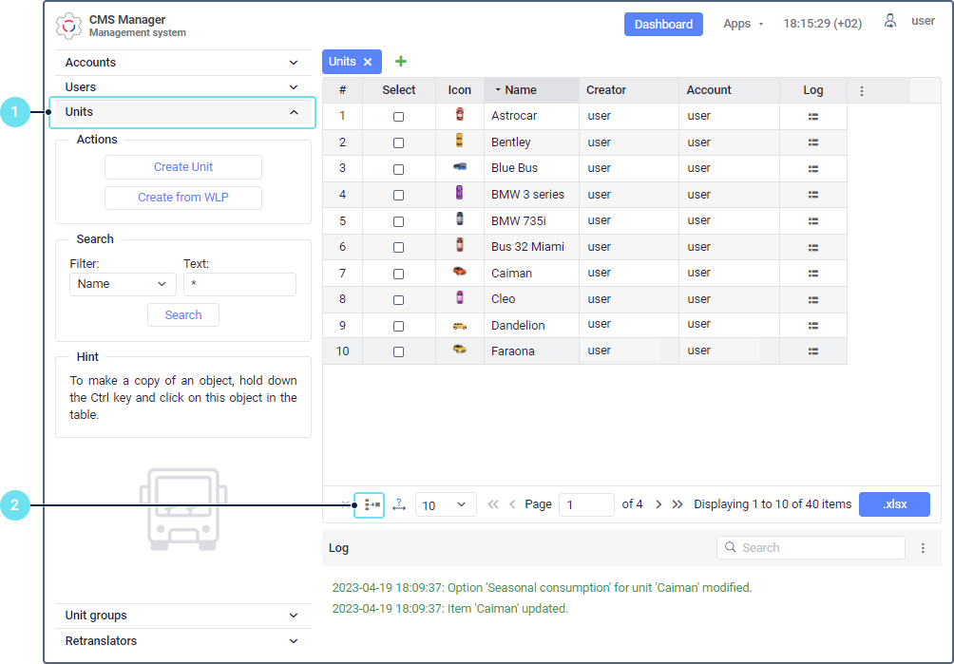This screenshot has width=954, height=664.
Task: Click the column-width auto-fit icon with question mark
Action: (398, 504)
